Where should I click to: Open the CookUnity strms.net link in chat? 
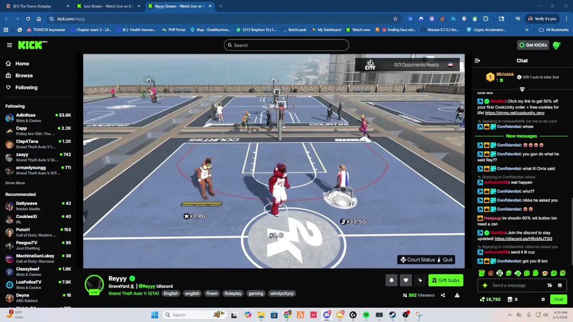[515, 113]
